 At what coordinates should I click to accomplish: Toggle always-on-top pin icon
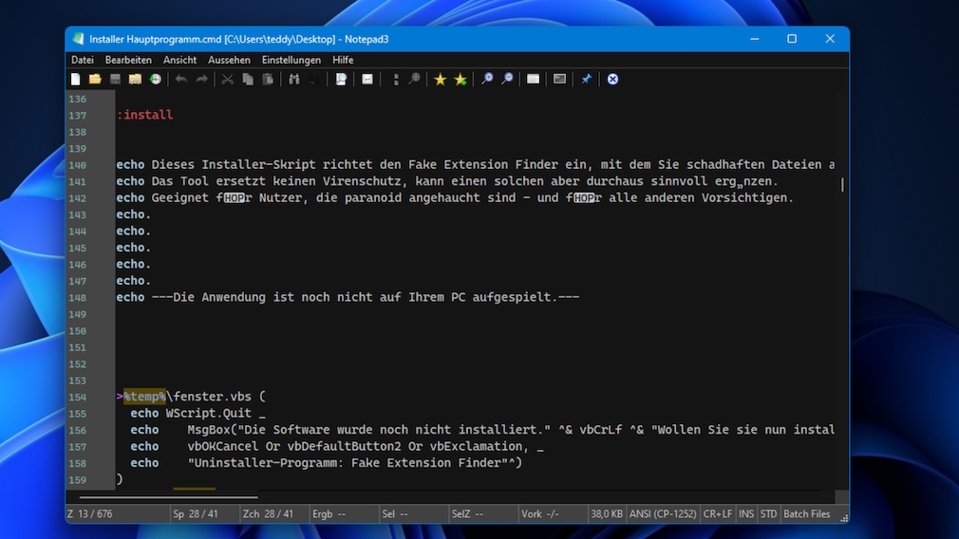[x=586, y=79]
